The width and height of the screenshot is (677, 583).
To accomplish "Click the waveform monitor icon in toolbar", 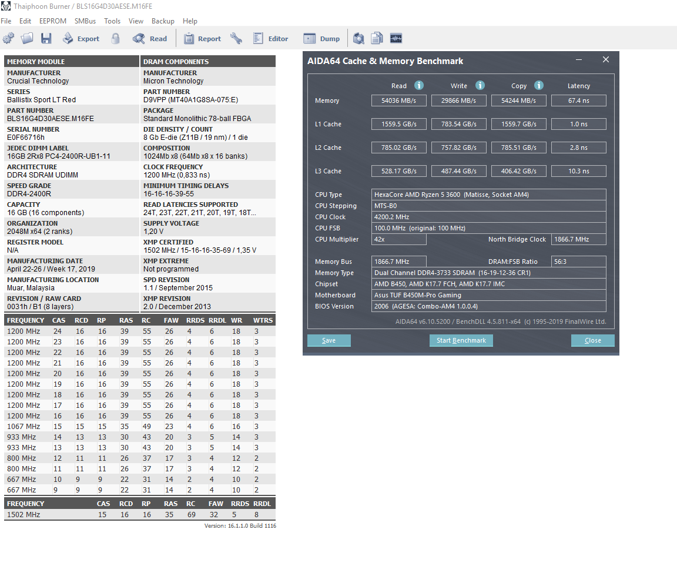I will [x=396, y=38].
